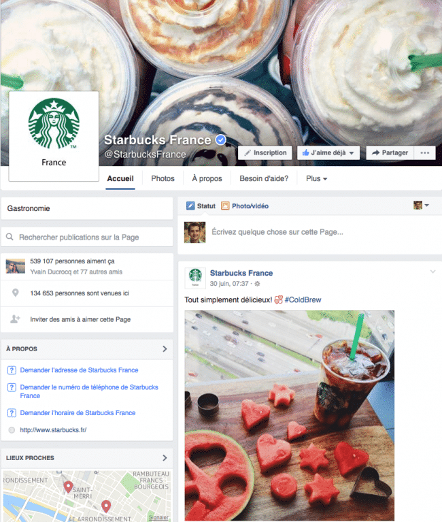The width and height of the screenshot is (442, 522).
Task: Click the map pin near Saint-Merri
Action: (68, 487)
